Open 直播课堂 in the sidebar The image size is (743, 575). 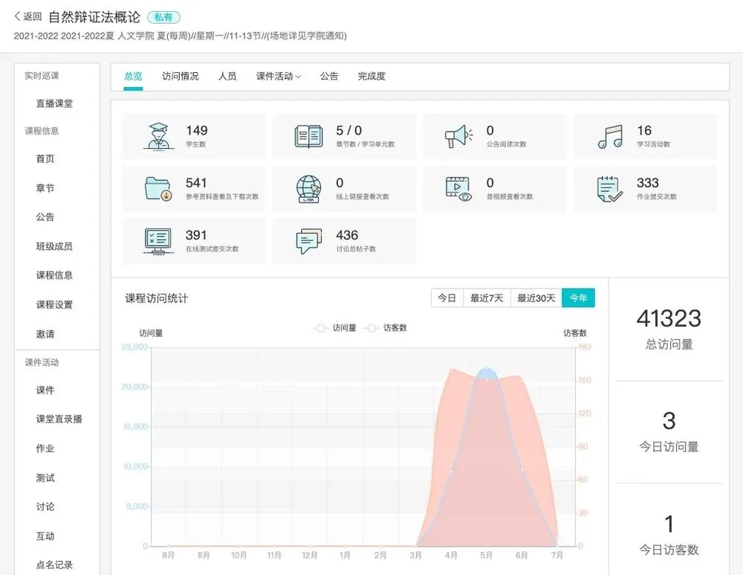coord(54,103)
